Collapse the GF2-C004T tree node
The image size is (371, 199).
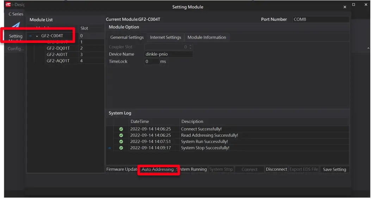(37, 36)
